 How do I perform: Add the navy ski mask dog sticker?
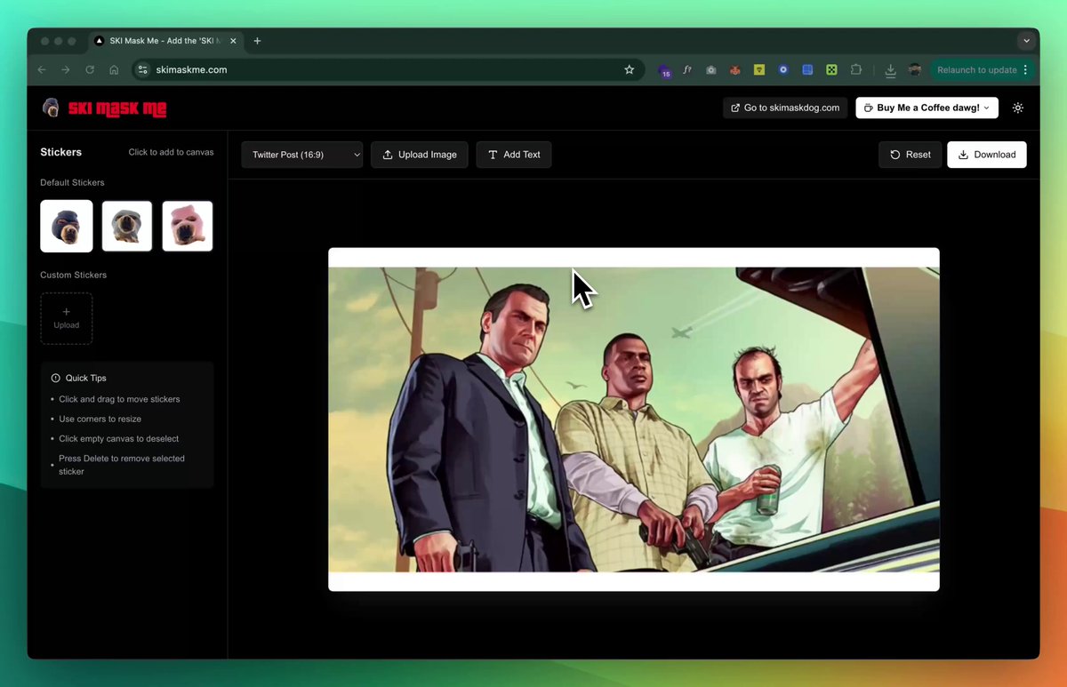coord(67,227)
